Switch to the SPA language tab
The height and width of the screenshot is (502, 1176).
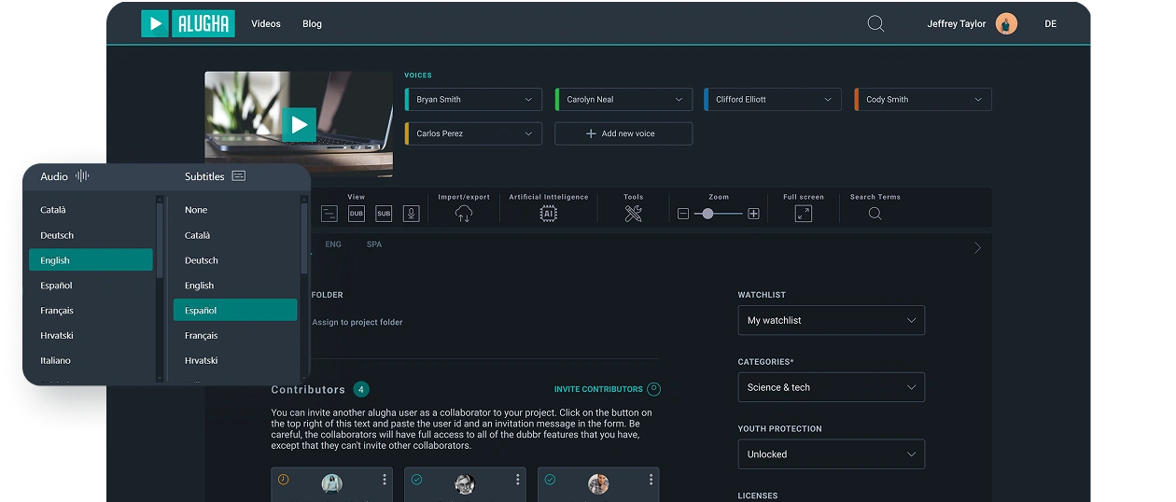tap(374, 244)
